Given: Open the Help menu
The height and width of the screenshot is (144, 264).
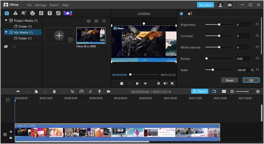Looking at the screenshot, I should click(65, 5).
